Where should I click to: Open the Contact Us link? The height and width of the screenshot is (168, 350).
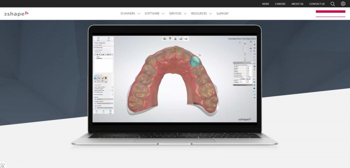click(317, 4)
